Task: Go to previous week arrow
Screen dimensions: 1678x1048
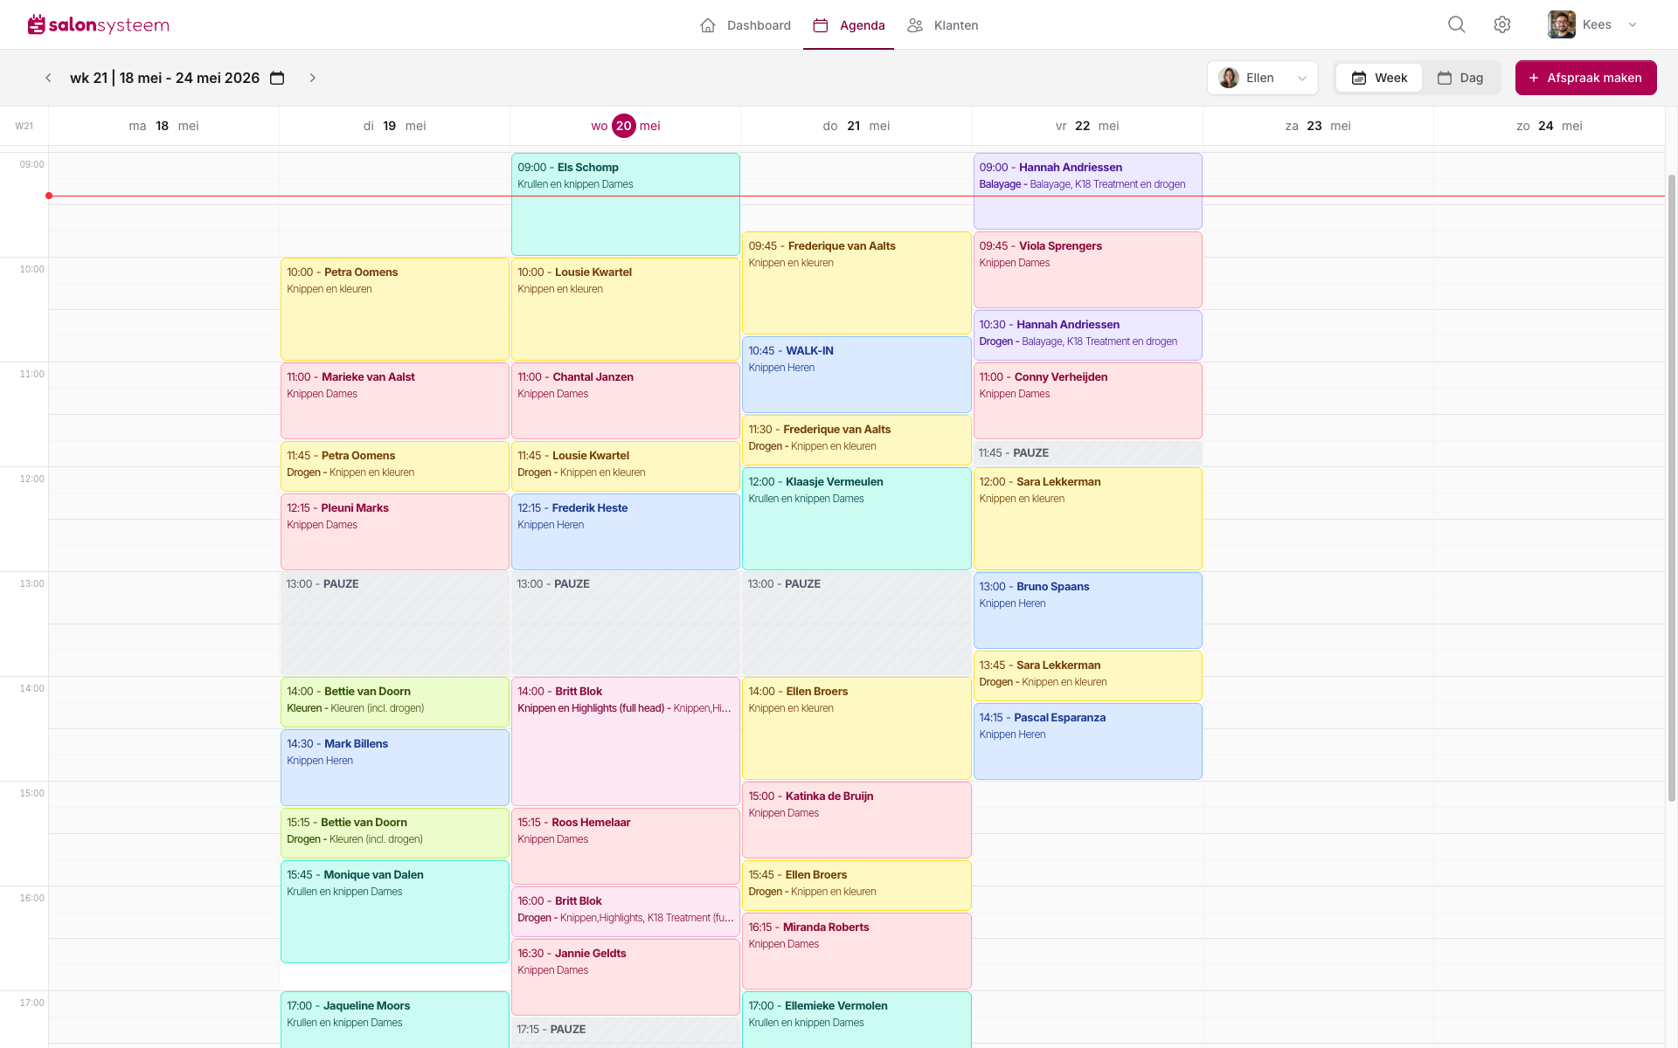Action: [49, 78]
